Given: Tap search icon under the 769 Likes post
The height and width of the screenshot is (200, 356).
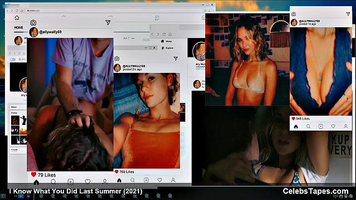Looking at the screenshot, I should 133,180.
